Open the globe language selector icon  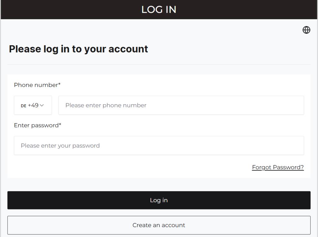click(306, 30)
